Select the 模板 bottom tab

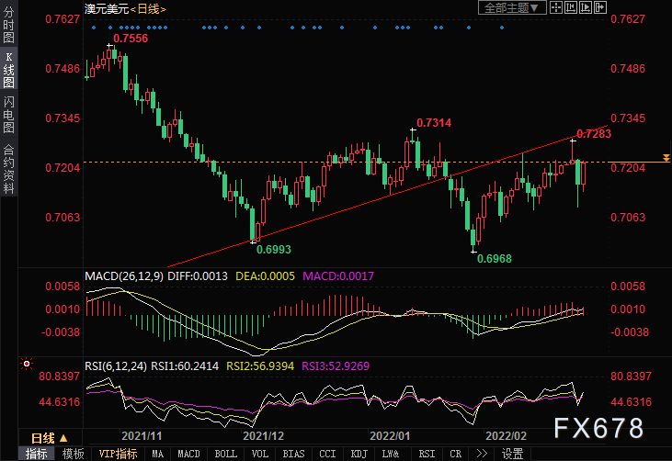tap(73, 454)
